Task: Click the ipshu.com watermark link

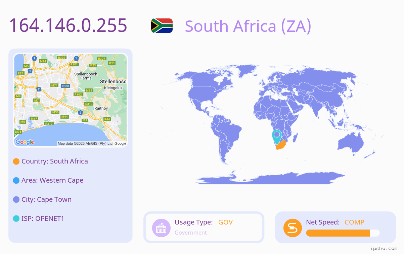Action: click(384, 248)
